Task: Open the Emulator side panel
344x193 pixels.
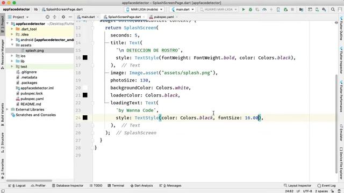Action: coord(341,133)
